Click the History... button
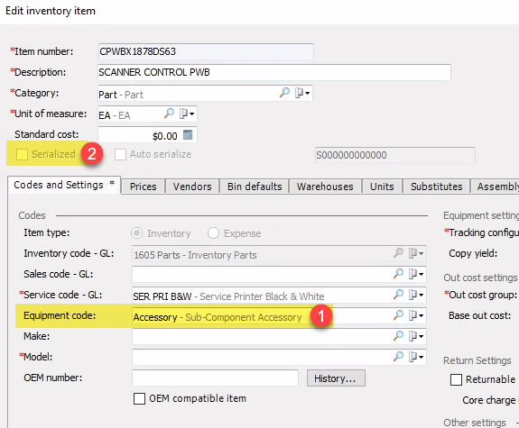The image size is (519, 428). click(x=336, y=378)
